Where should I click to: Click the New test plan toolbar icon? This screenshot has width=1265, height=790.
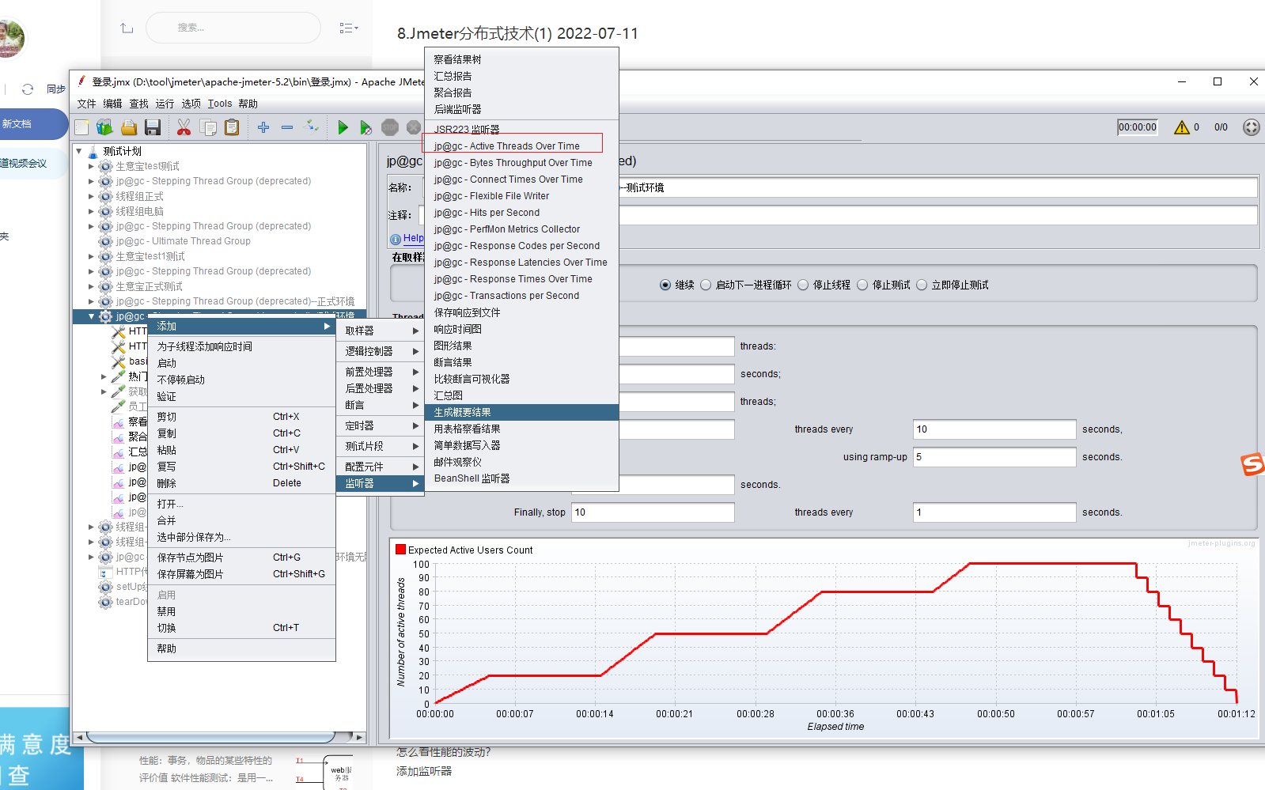[81, 127]
